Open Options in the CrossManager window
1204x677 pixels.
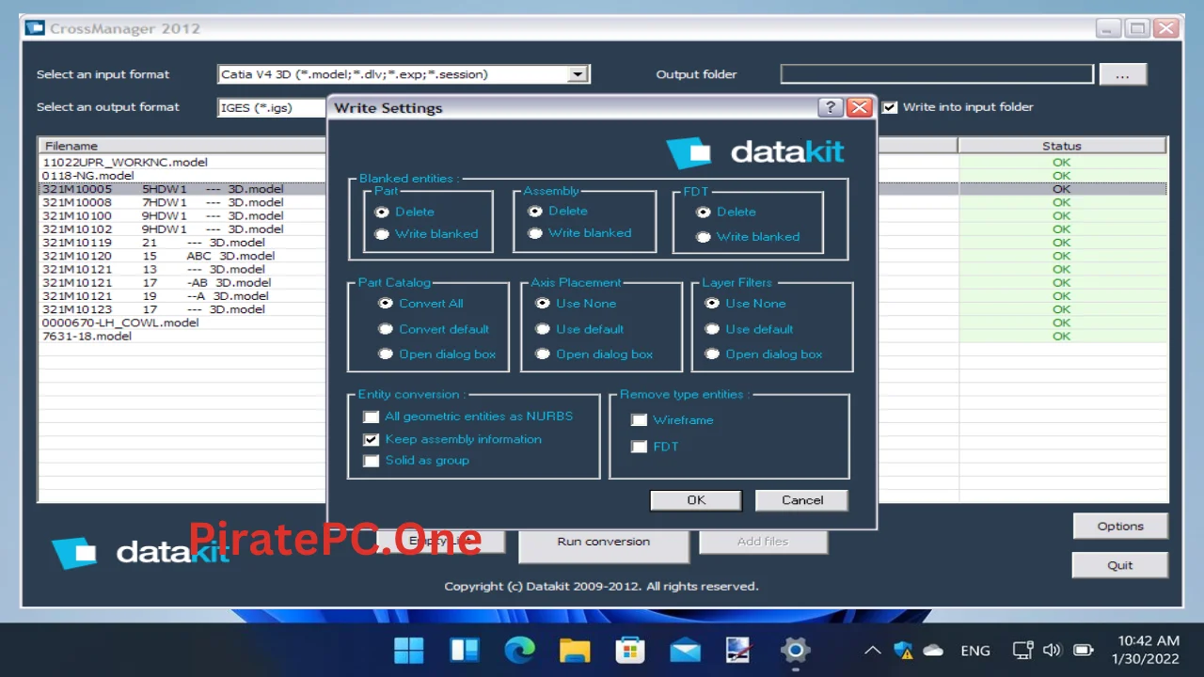tap(1120, 527)
